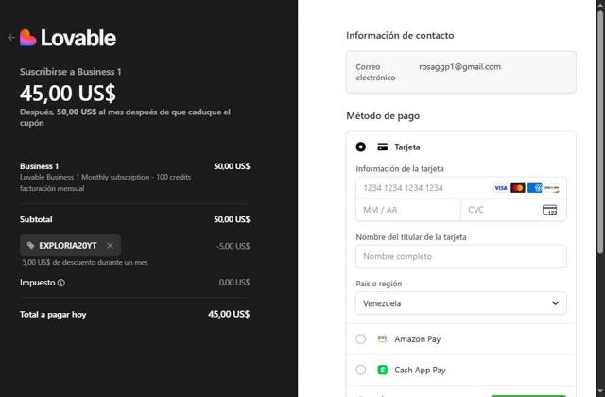605x397 pixels.
Task: Click the -5,00 US$ discount value
Action: pos(233,246)
